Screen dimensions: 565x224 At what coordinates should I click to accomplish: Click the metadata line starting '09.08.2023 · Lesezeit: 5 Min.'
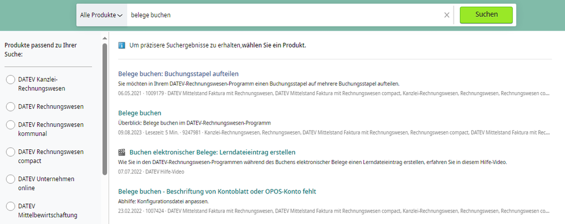(x=334, y=132)
